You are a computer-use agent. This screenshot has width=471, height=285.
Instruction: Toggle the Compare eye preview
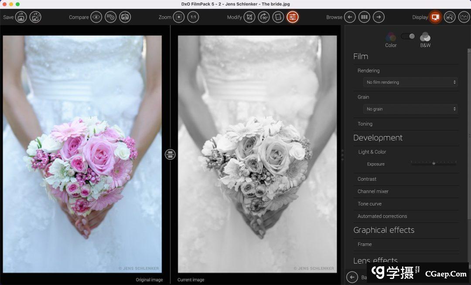click(x=96, y=17)
